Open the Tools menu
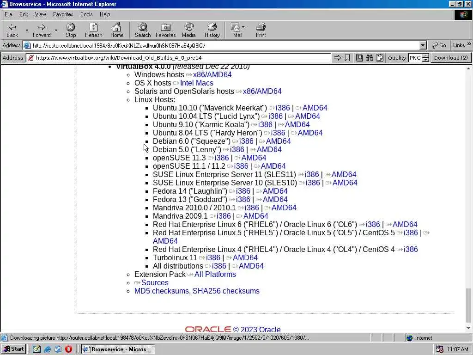 coord(86,14)
